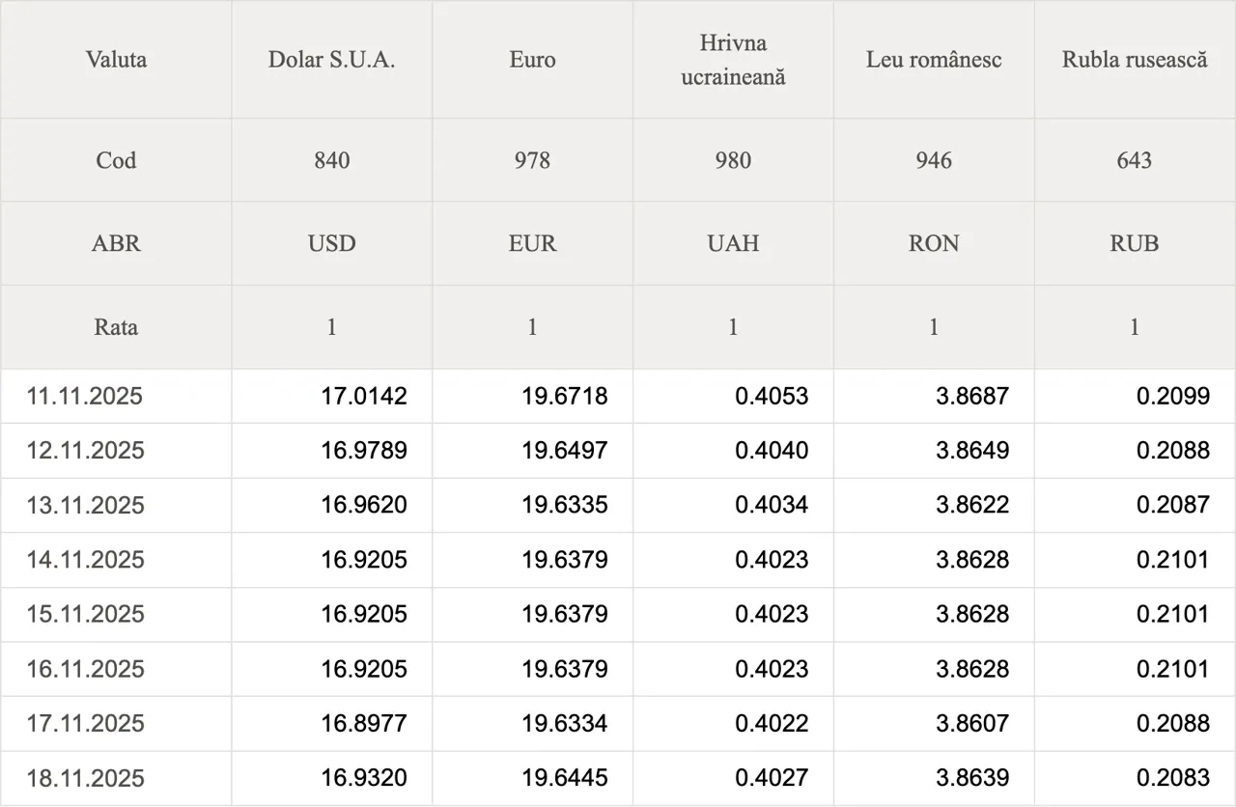Click the Euro column header
Image resolution: width=1236 pixels, height=807 pixels.
tap(532, 60)
